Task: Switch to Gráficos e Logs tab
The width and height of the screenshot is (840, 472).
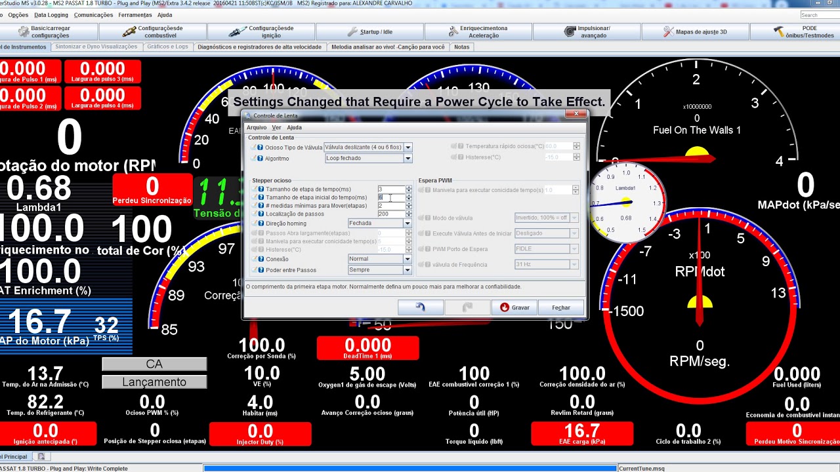Action: point(167,47)
